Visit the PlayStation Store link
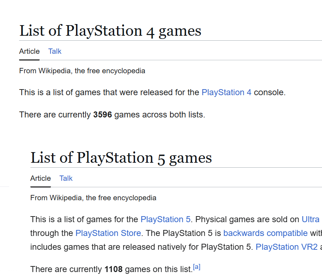The height and width of the screenshot is (277, 322). [108, 233]
